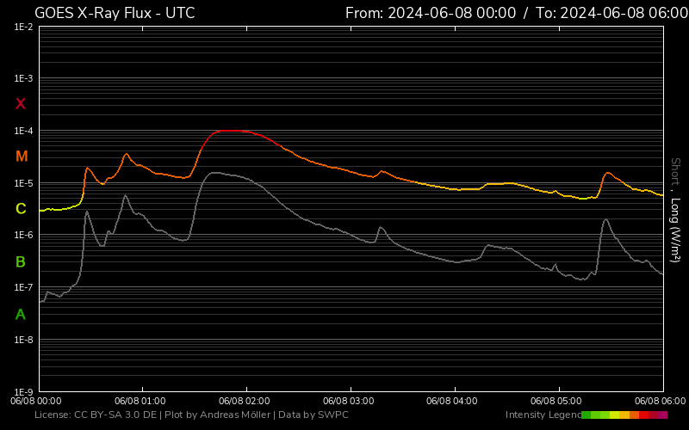
Task: Click the 1E-8 y-axis label
Action: (x=23, y=340)
